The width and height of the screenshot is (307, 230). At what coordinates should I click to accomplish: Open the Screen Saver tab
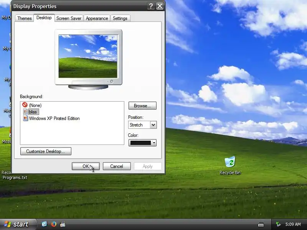pos(69,18)
